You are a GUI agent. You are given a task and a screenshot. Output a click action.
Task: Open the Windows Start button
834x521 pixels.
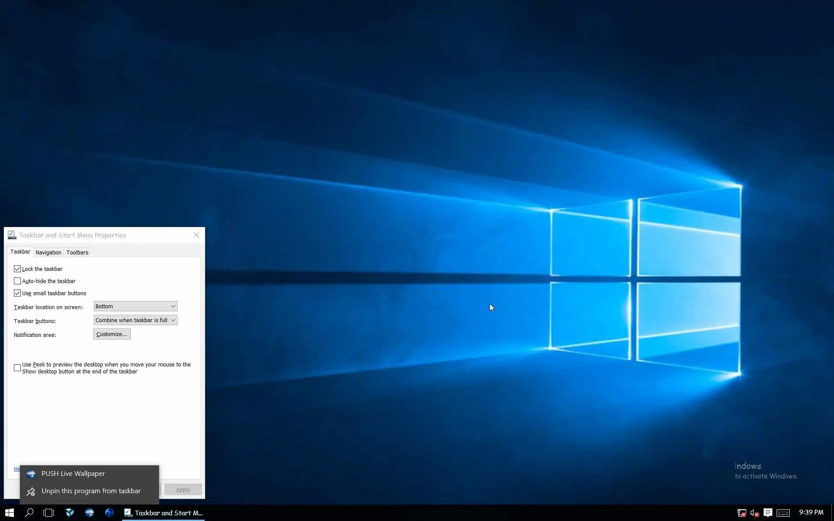pyautogui.click(x=10, y=513)
